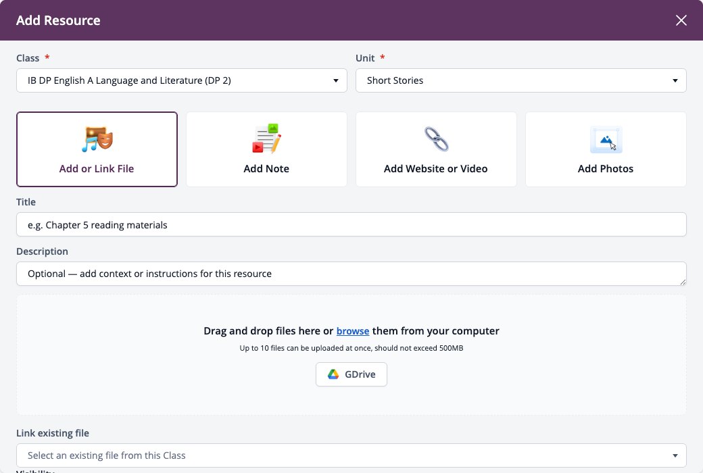Click the "Add Resource" dialog title
Screen dimensions: 703x473
[58, 20]
